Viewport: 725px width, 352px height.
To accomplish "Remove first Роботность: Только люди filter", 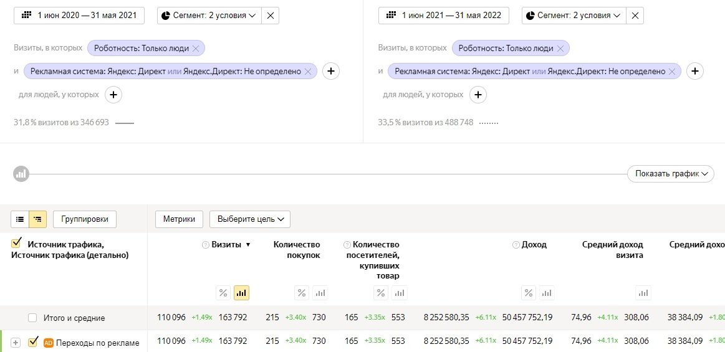I will [x=196, y=48].
